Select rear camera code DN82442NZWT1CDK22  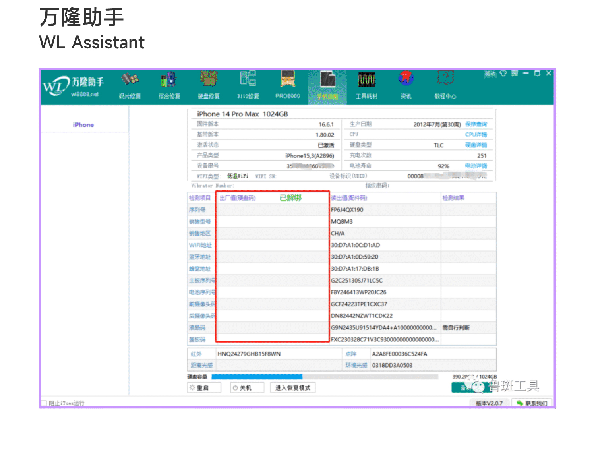(362, 316)
